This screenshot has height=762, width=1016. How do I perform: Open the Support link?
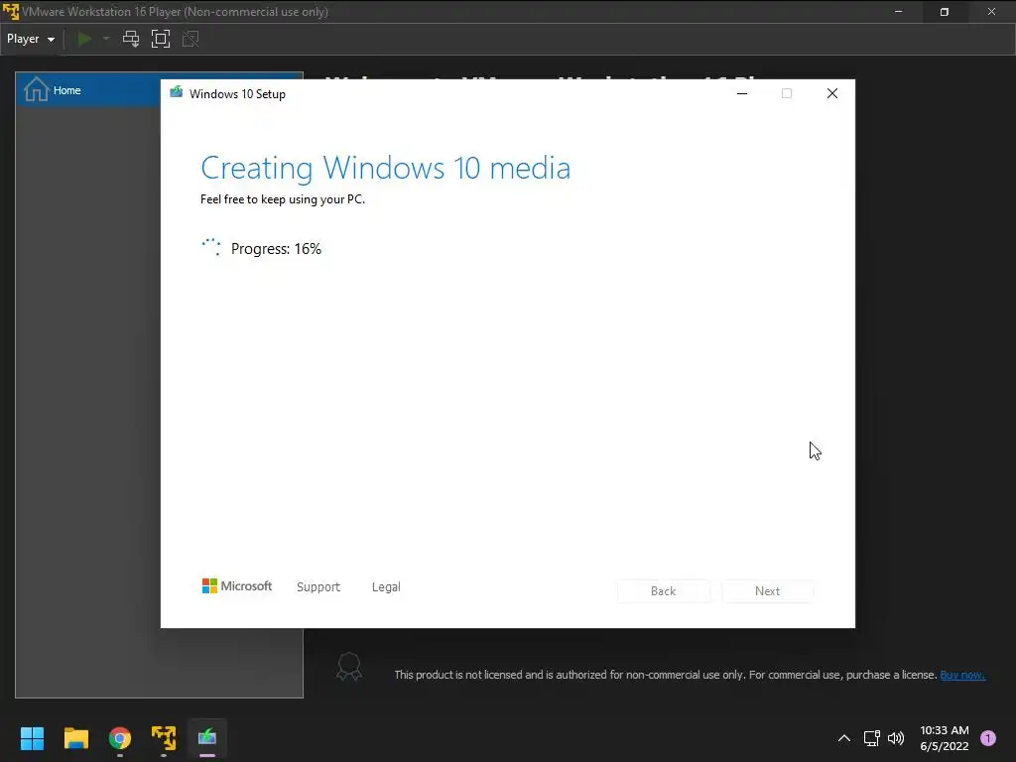point(318,587)
